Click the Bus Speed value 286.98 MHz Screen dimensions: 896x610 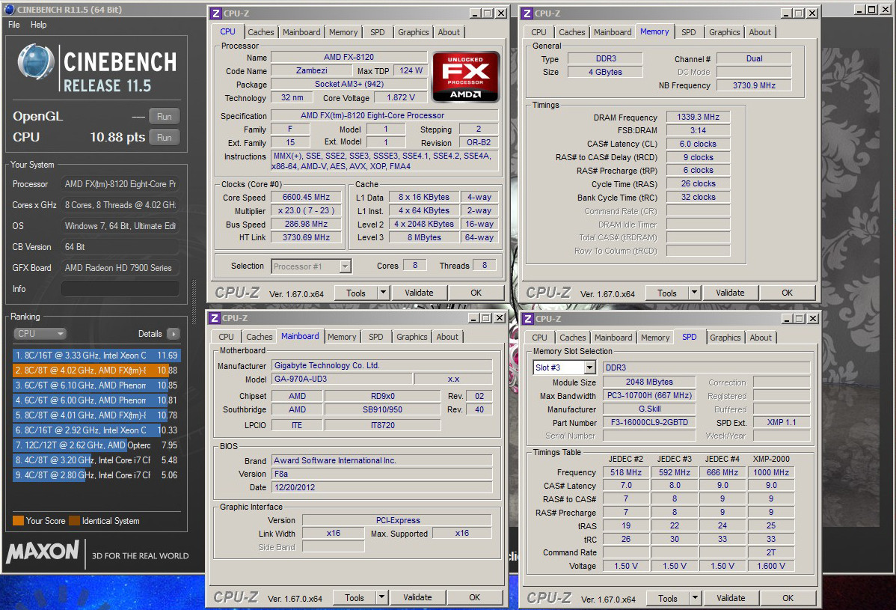[306, 224]
